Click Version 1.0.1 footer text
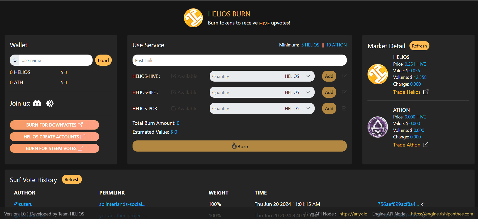 click(x=44, y=214)
